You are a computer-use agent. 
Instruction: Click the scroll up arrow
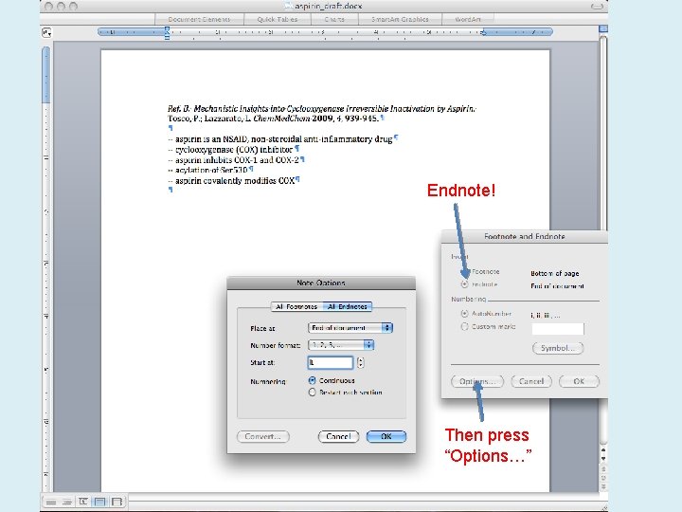(602, 449)
